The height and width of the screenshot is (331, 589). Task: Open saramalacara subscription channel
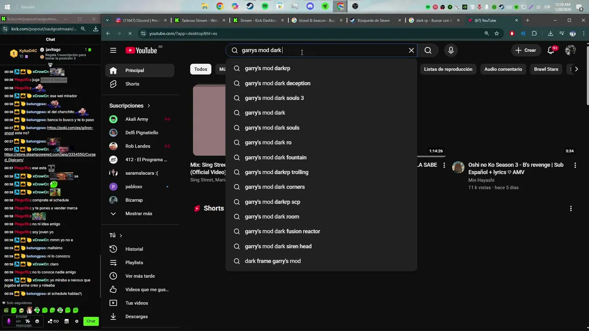click(140, 173)
